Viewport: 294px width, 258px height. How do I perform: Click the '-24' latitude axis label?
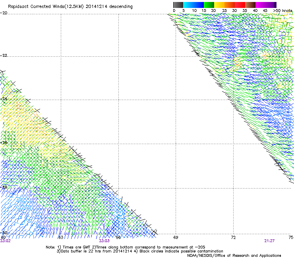pos(4,99)
